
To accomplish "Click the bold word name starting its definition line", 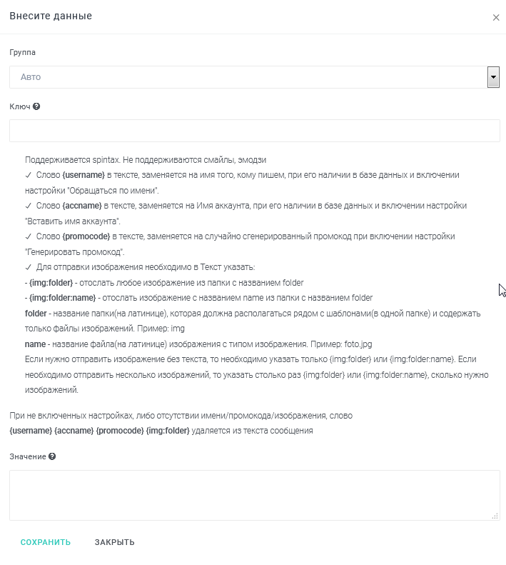I will tap(34, 344).
